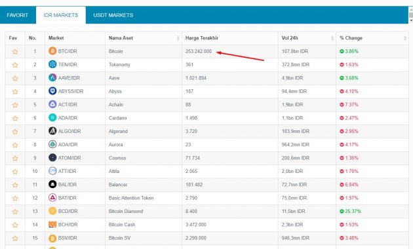Click the page scrollbar down arrow
Viewport: 413px width, 249px height.
pyautogui.click(x=411, y=20)
